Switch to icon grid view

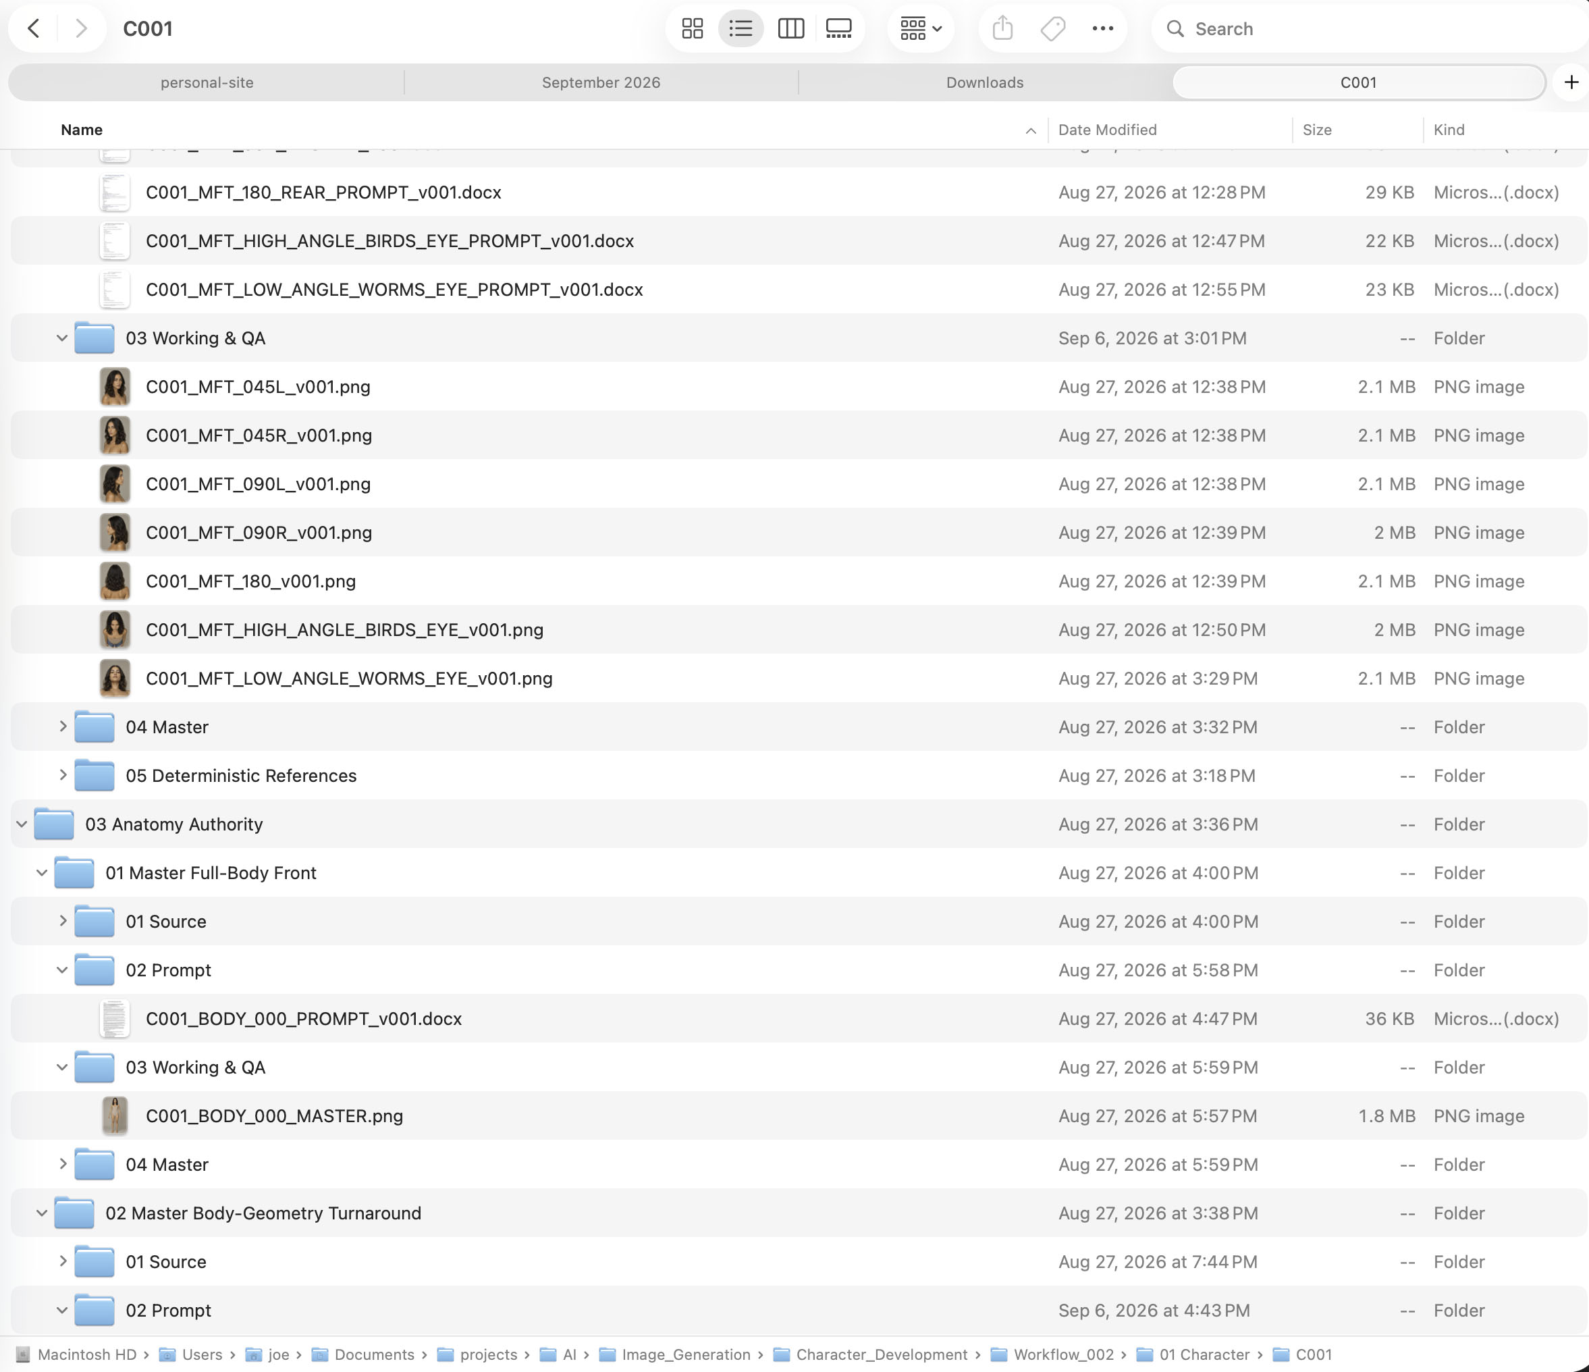(693, 29)
